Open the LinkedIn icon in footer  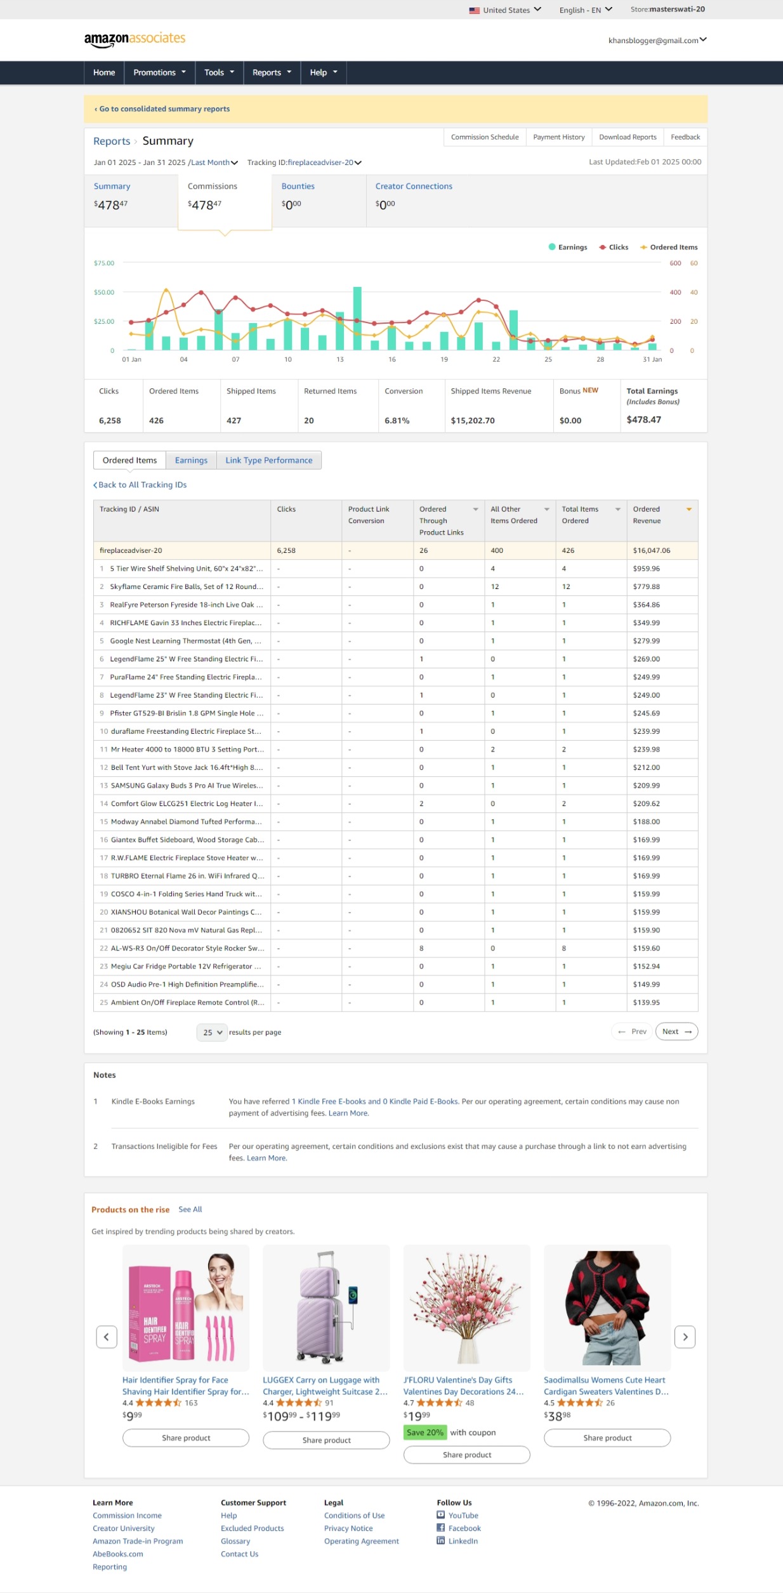[440, 1540]
